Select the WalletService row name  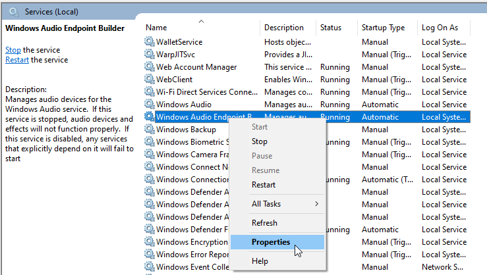pyautogui.click(x=179, y=42)
